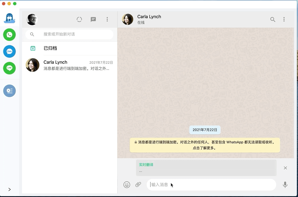Open the conversation options menu for Carla Lynch
298x197 pixels.
point(284,19)
